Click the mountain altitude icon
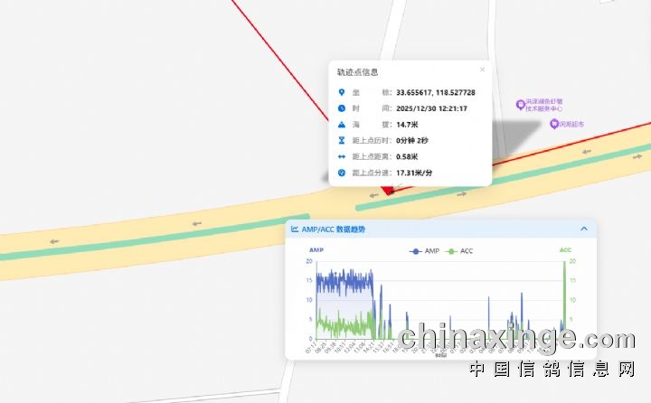 click(341, 124)
